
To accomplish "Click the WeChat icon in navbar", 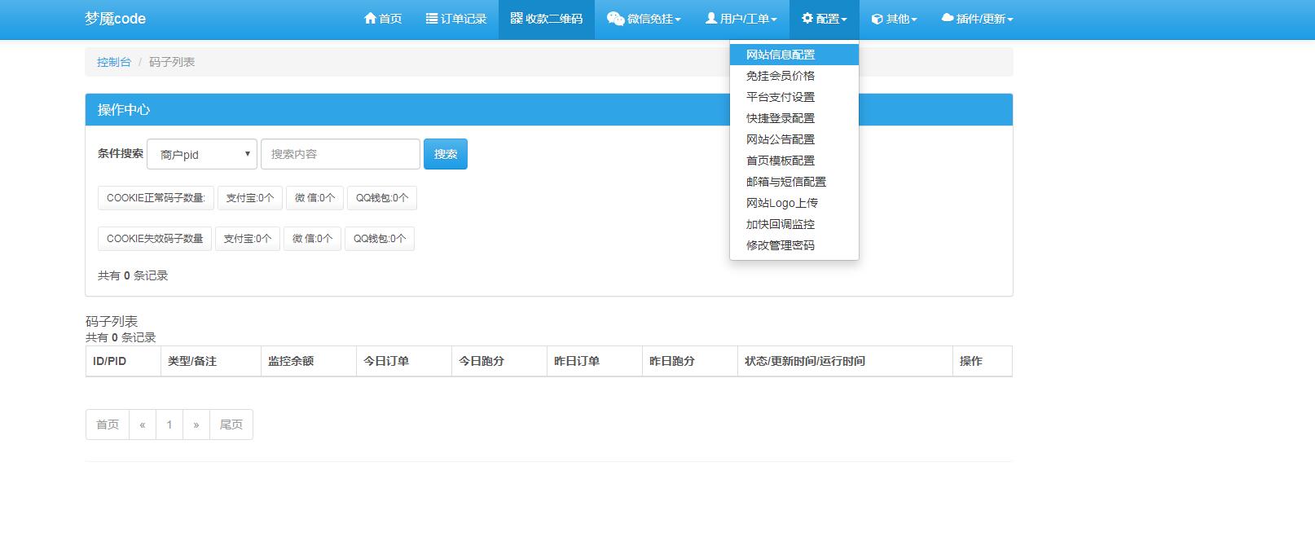I will pyautogui.click(x=616, y=19).
